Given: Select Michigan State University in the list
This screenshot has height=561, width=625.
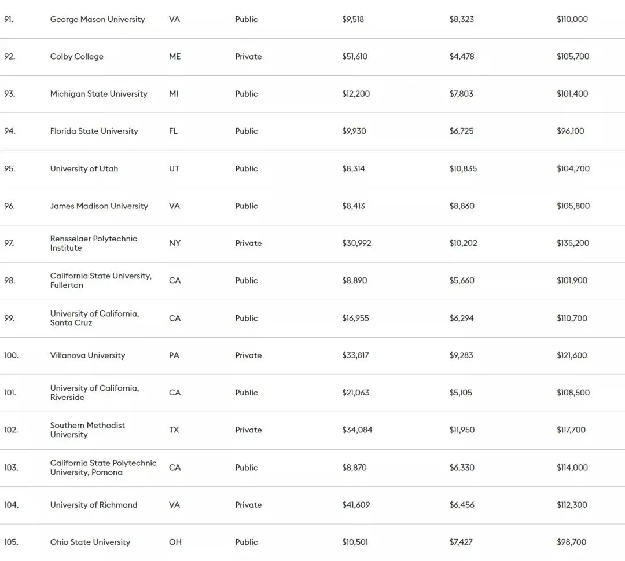Looking at the screenshot, I should 98,94.
